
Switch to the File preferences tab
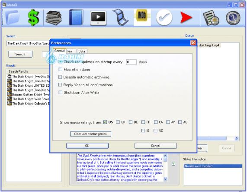click(x=71, y=51)
